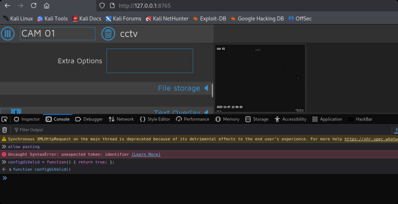The height and width of the screenshot is (204, 398).
Task: Click the Learn More link
Action: (x=146, y=154)
